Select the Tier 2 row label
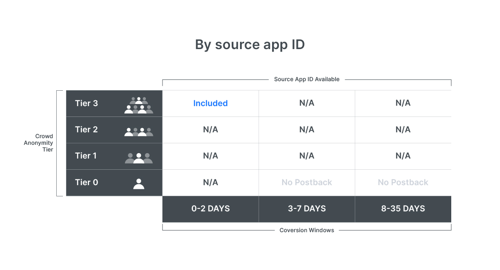 (86, 129)
